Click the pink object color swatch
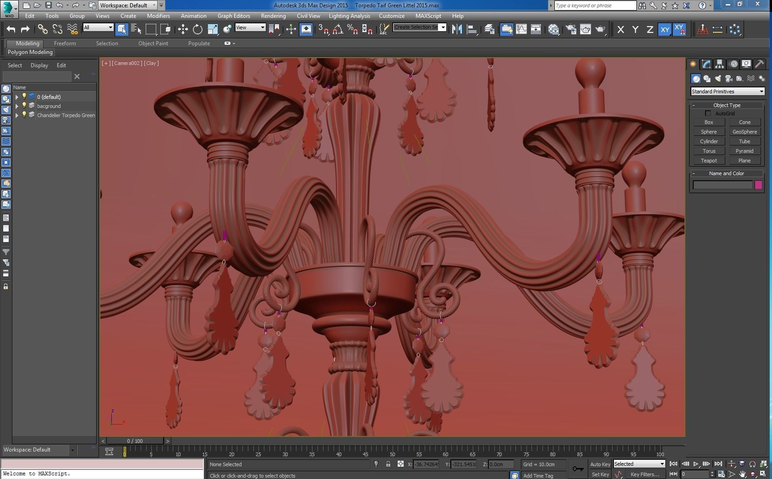The image size is (772, 479). tap(758, 185)
